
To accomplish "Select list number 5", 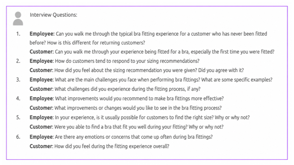I will pos(18,117).
